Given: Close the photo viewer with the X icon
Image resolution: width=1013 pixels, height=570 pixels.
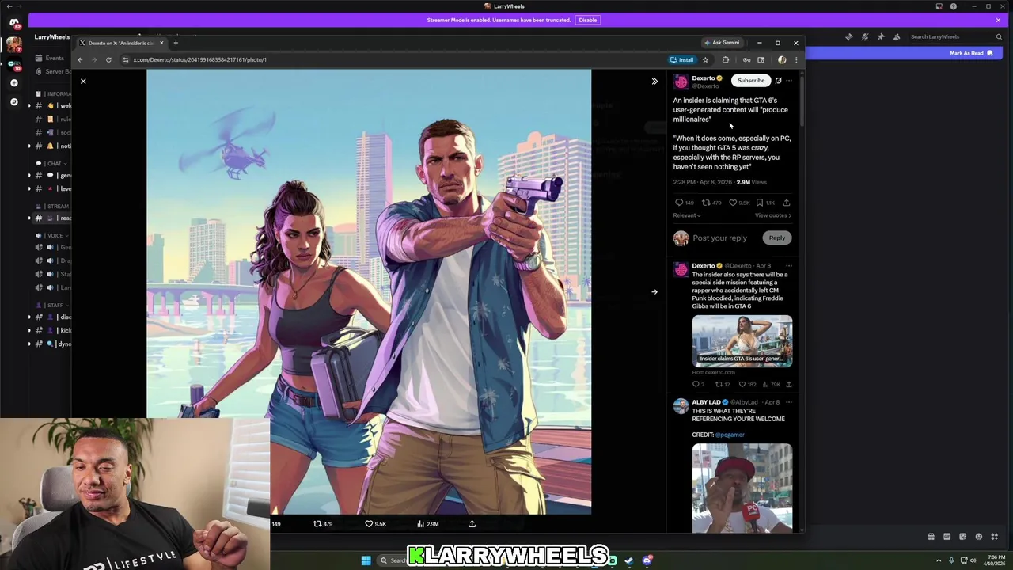Looking at the screenshot, I should click(83, 82).
